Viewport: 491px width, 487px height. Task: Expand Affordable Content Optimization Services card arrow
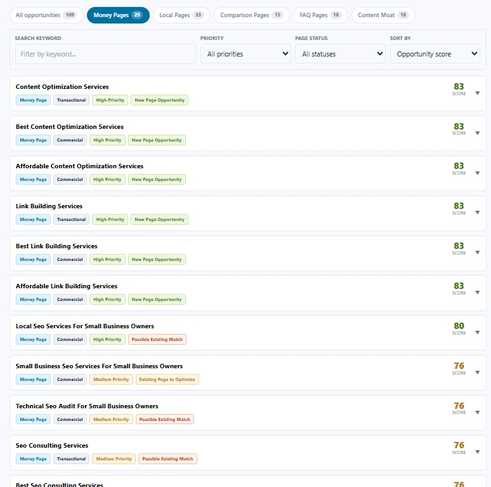pyautogui.click(x=477, y=173)
